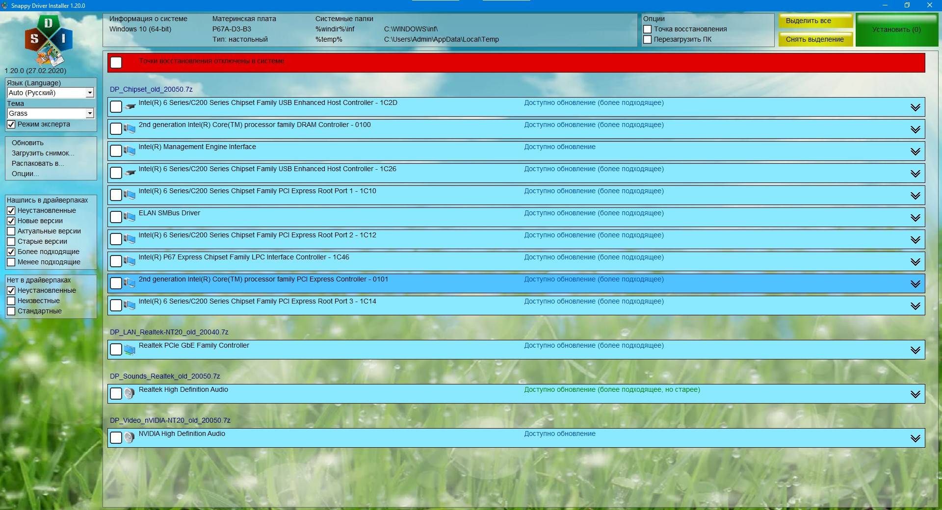Select NVIDIA High Definition Audio checkbox

click(116, 437)
